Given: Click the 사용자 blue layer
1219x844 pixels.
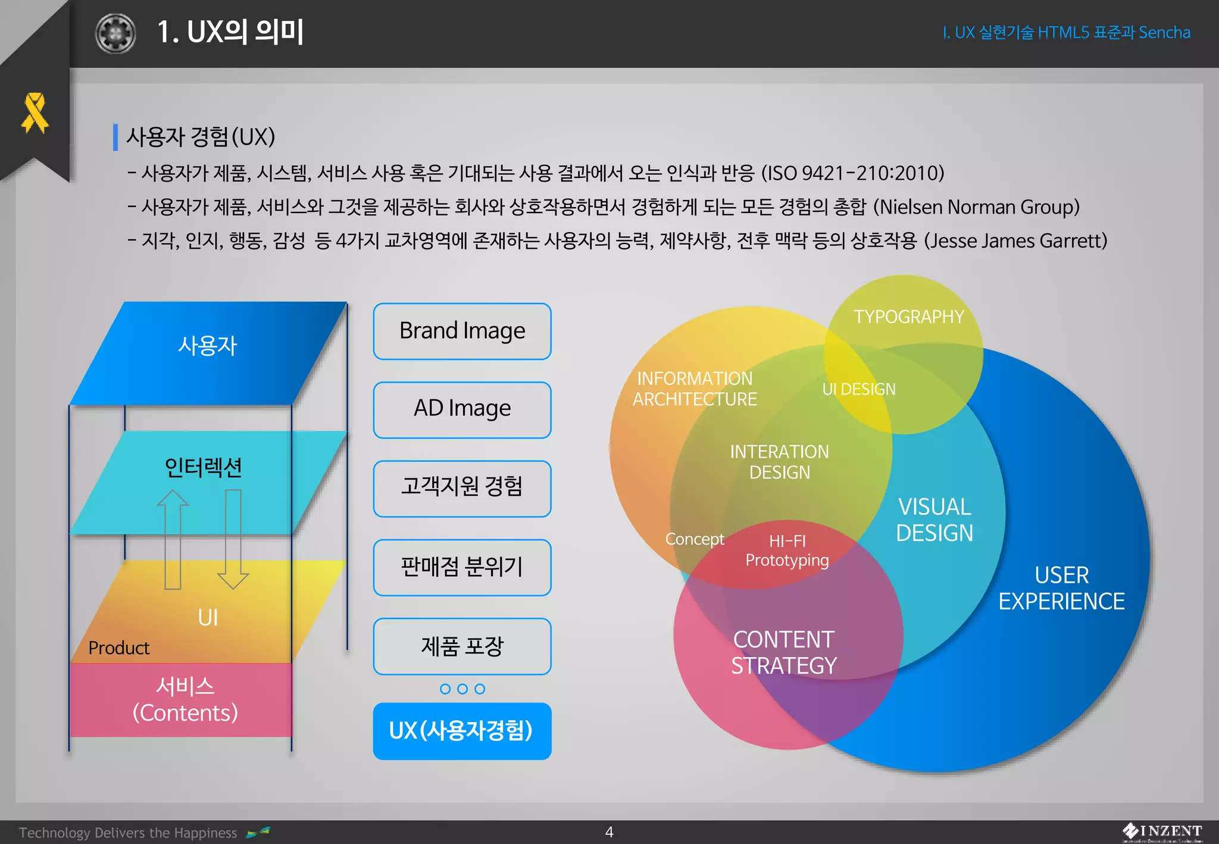Looking at the screenshot, I should point(208,353).
